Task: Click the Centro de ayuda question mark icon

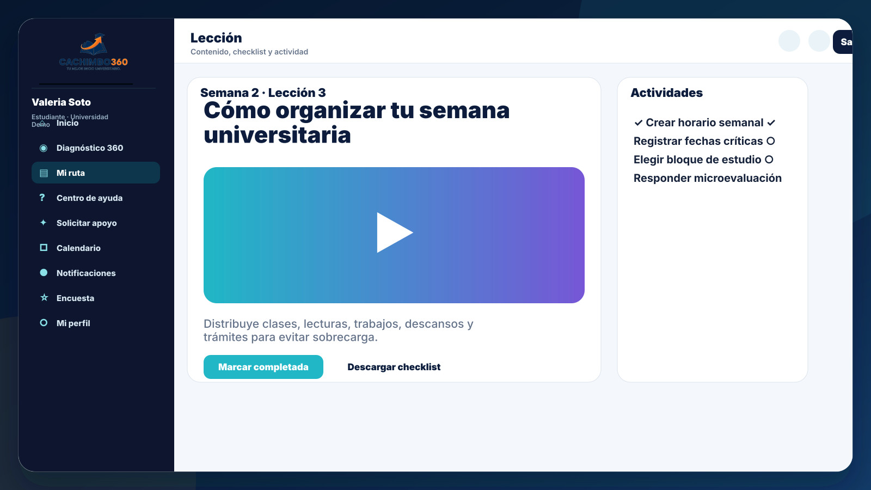Action: pyautogui.click(x=42, y=198)
